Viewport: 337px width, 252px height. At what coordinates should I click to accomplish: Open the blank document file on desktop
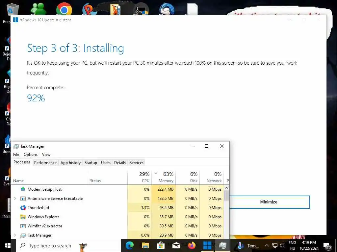click(192, 9)
